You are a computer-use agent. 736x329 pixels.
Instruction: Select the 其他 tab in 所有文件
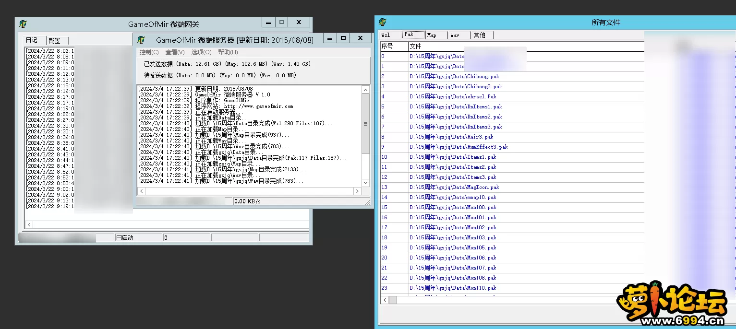pyautogui.click(x=482, y=35)
